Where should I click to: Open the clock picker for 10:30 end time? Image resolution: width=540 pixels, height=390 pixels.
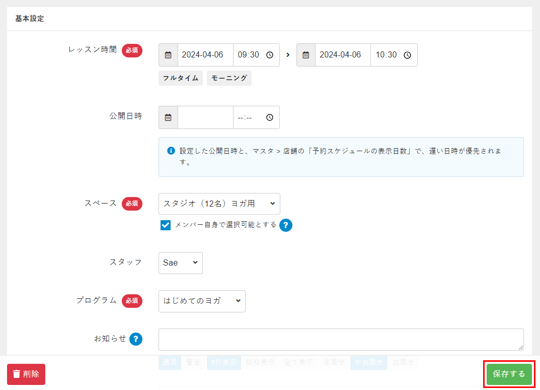coord(408,55)
